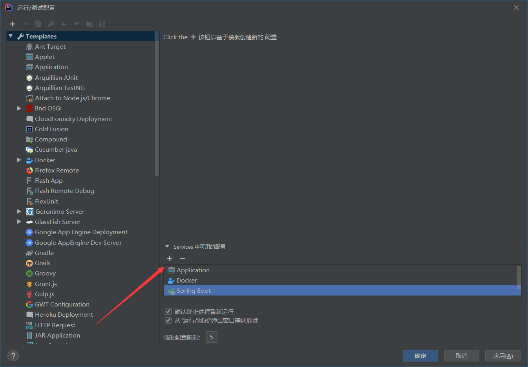Expand the Bnd OSGi node
This screenshot has width=528, height=367.
point(19,108)
